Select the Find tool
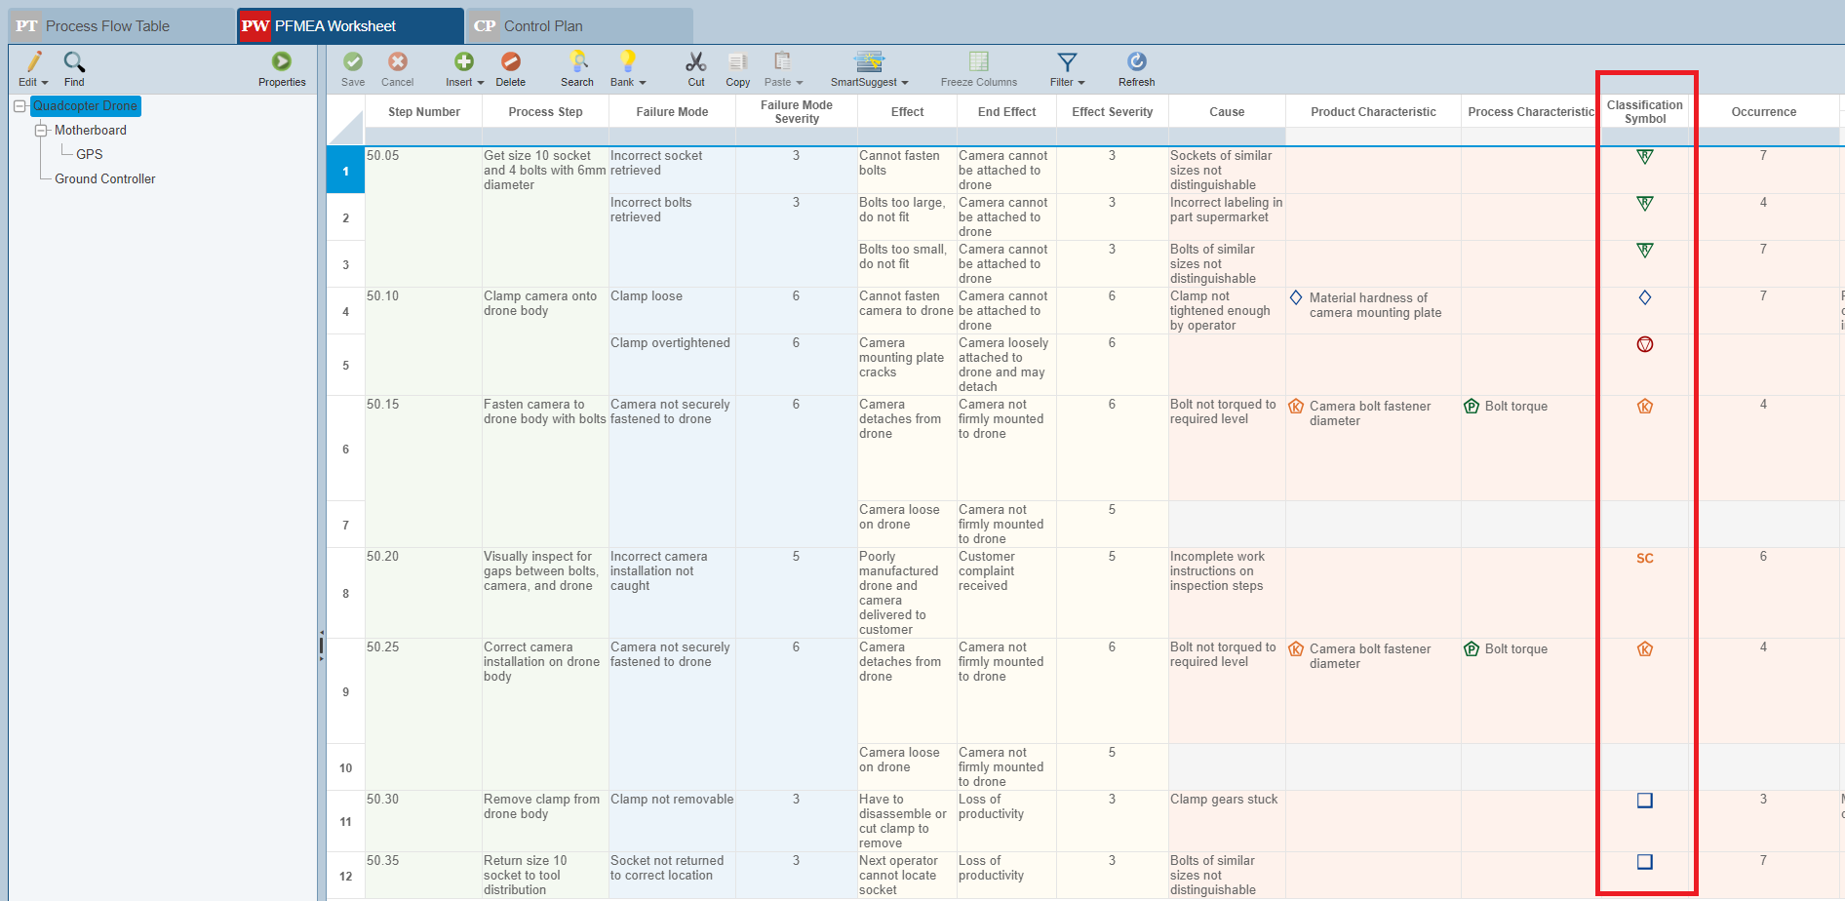 point(74,68)
